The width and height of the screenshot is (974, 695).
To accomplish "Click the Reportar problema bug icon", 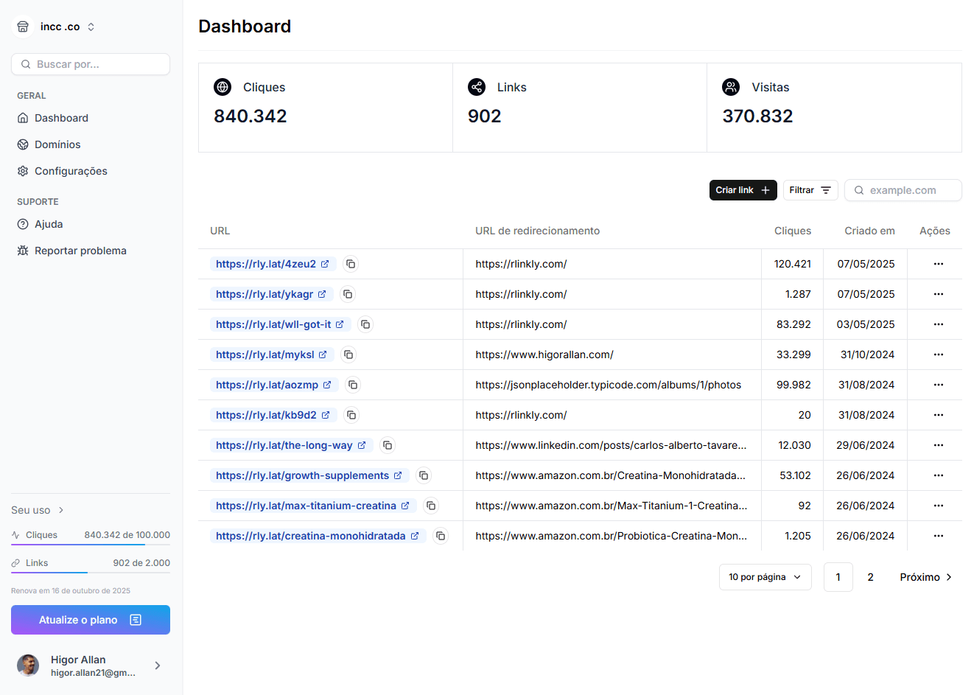I will coord(23,250).
